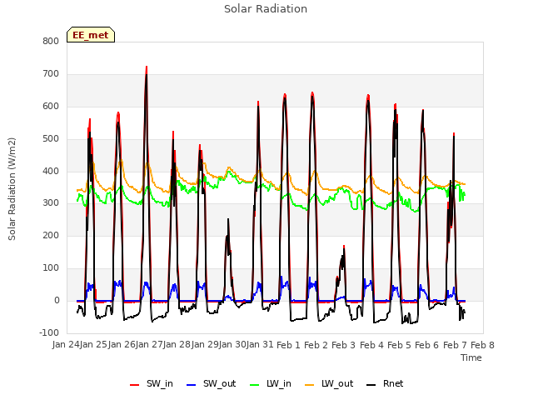
Task: Click the green LW_in legend swatch
Action: click(255, 385)
